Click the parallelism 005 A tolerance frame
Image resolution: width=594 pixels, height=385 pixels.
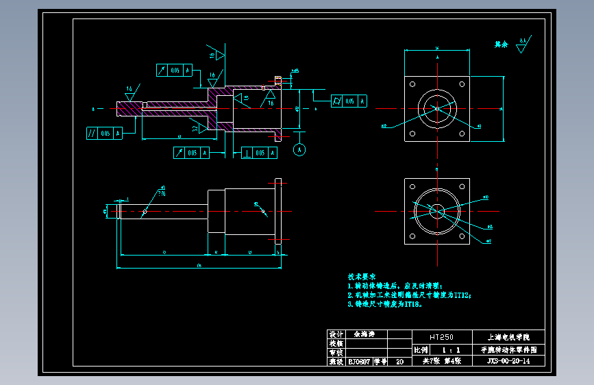[105, 134]
